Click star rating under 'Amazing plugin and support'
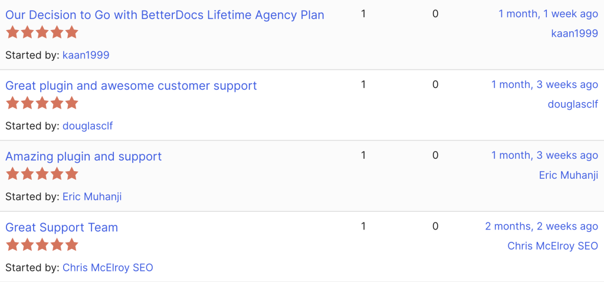Screen dimensions: 604x282 coord(42,174)
